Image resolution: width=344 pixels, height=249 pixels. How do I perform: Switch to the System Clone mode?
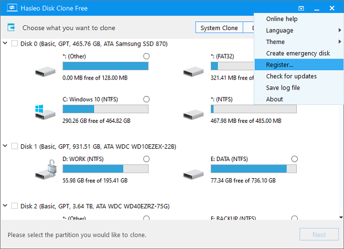point(218,28)
